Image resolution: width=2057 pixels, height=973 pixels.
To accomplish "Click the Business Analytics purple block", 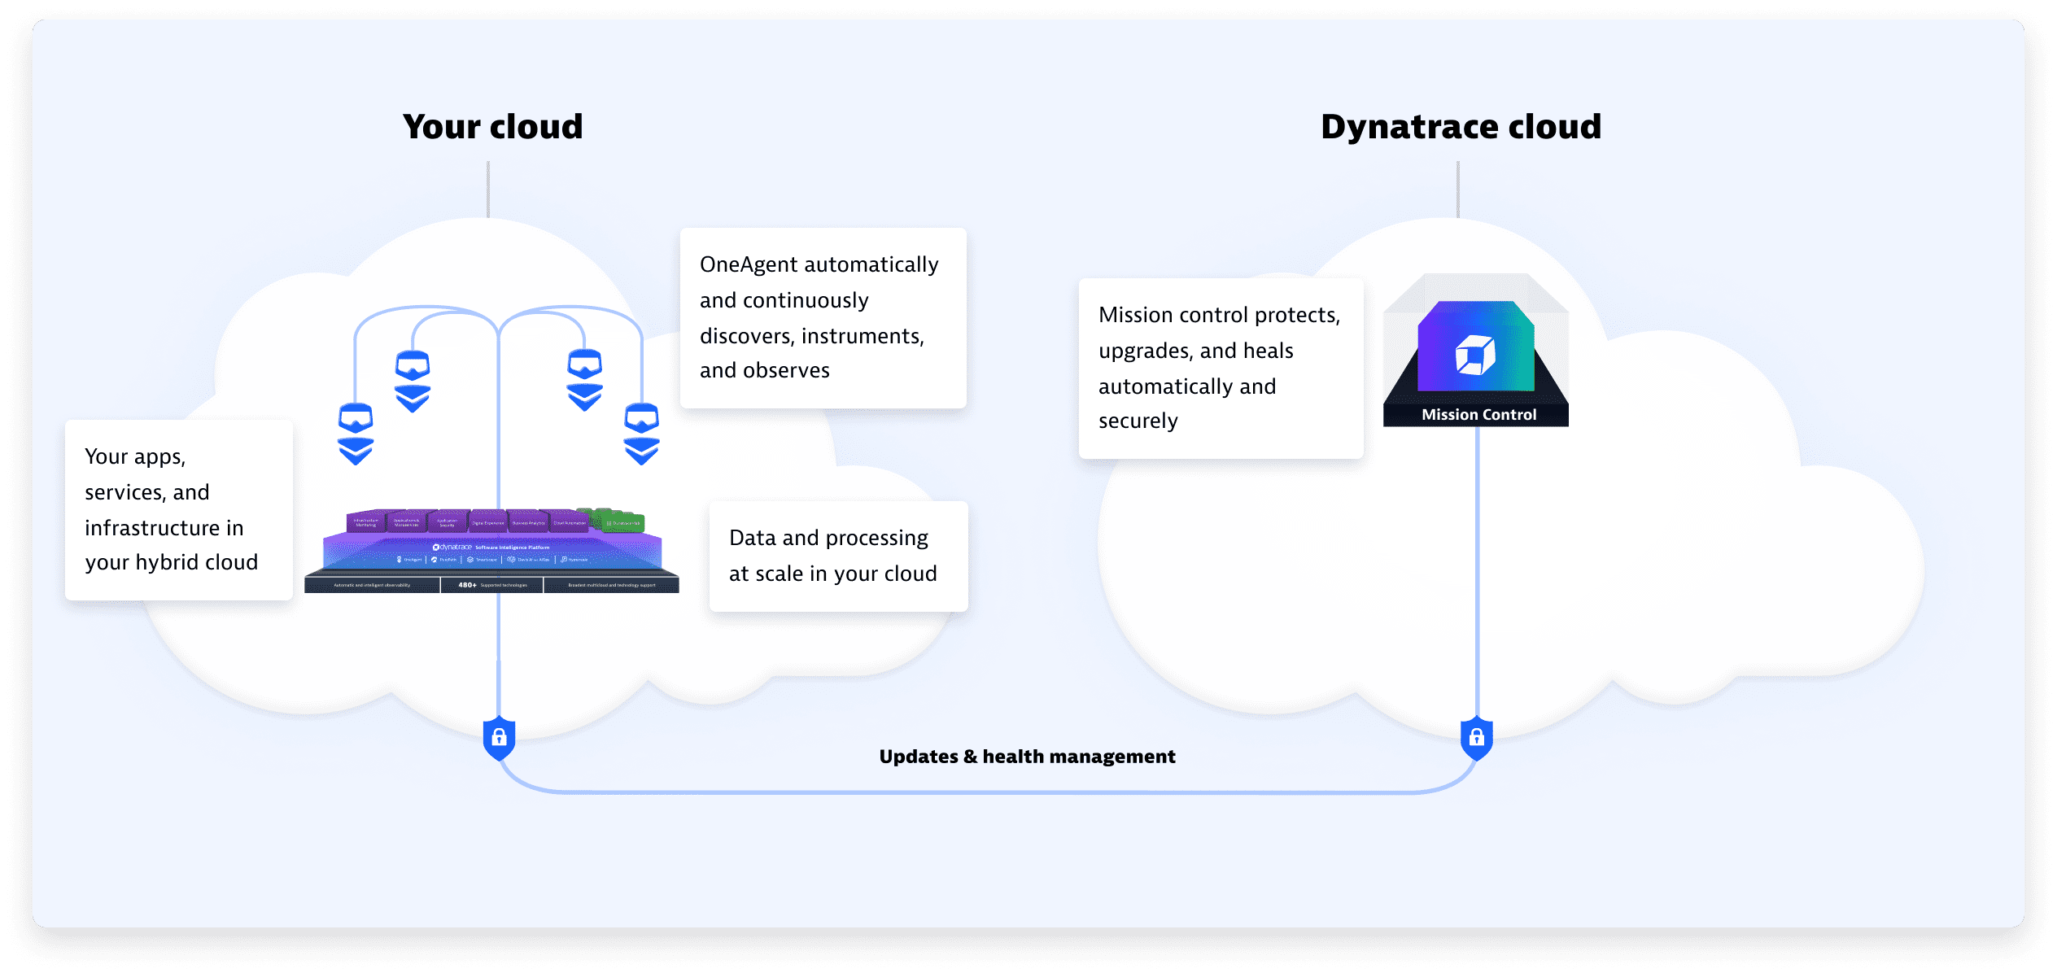I will pos(528,522).
